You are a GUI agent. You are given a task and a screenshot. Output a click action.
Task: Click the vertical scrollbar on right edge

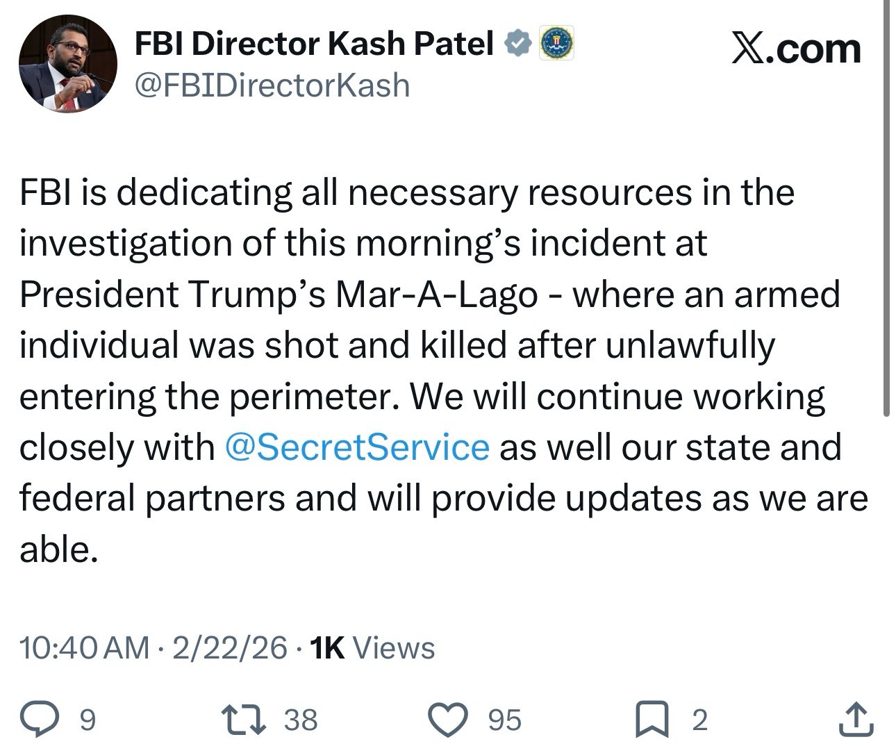tap(886, 208)
